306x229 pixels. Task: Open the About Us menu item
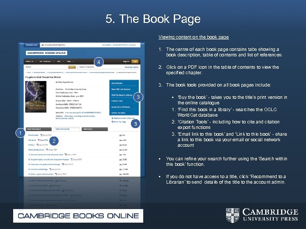click(x=30, y=61)
